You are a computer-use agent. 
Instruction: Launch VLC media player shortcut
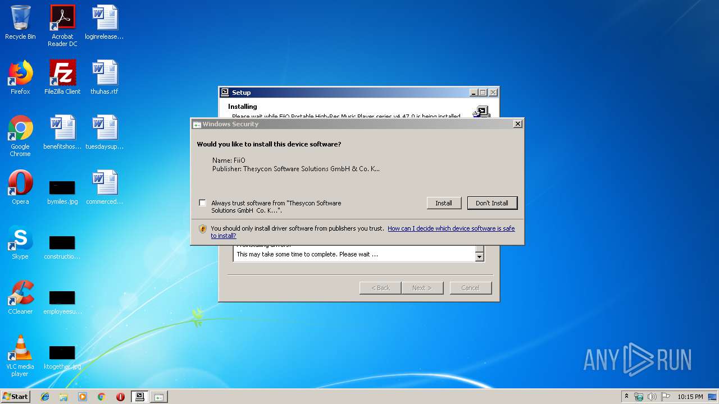point(20,356)
